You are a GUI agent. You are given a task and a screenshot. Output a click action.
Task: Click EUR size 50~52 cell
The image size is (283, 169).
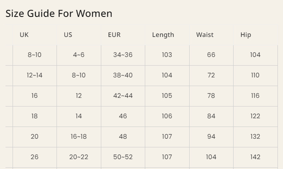[x=123, y=157]
